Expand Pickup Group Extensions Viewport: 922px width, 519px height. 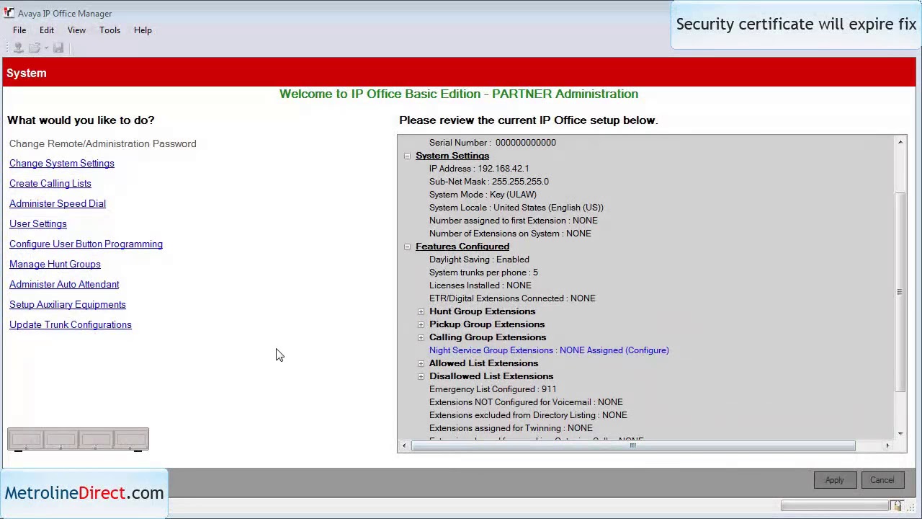421,324
